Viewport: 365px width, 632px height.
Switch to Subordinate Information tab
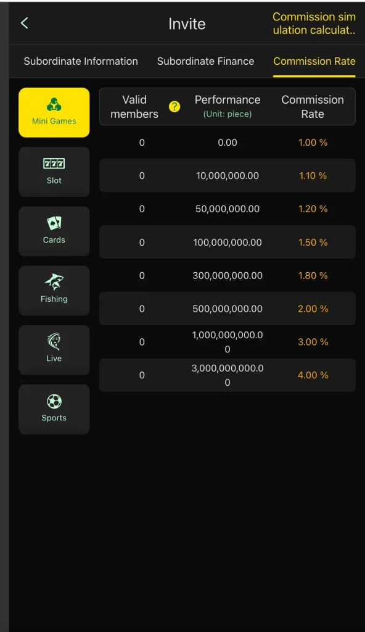(81, 61)
